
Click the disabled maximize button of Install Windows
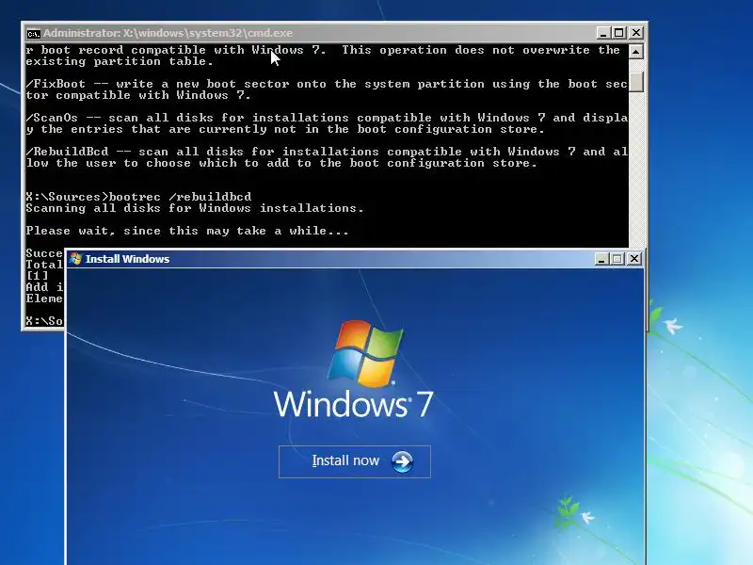pos(617,259)
